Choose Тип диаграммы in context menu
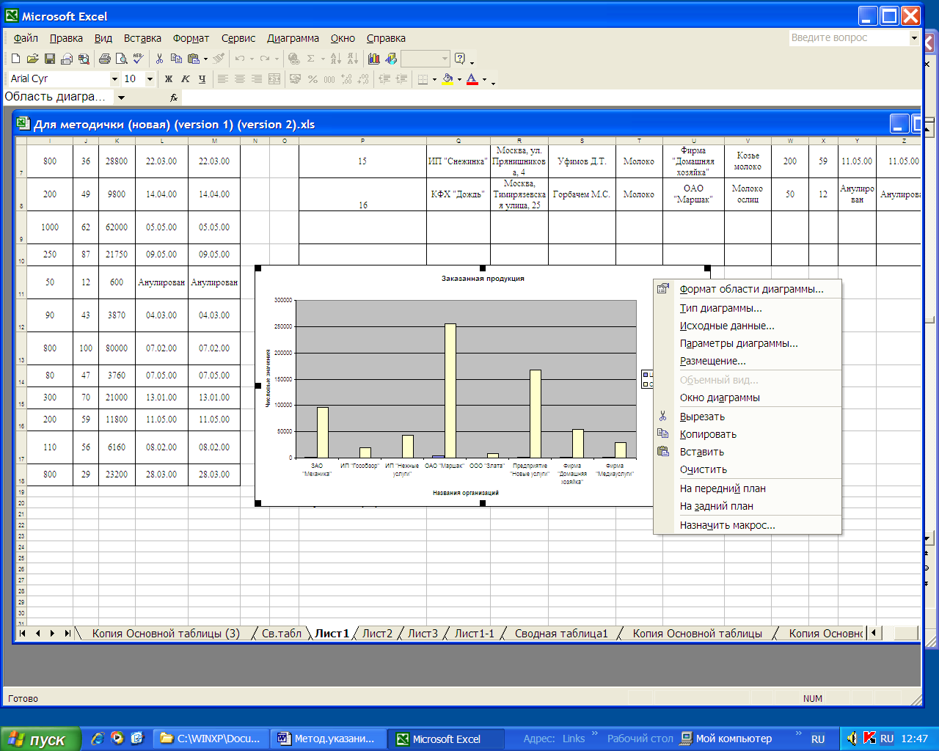Viewport: 939px width, 751px height. 747,308
